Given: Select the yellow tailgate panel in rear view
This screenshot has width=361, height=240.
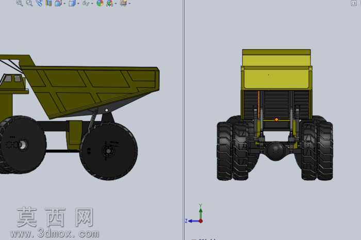Looking at the screenshot, I should click(276, 77).
